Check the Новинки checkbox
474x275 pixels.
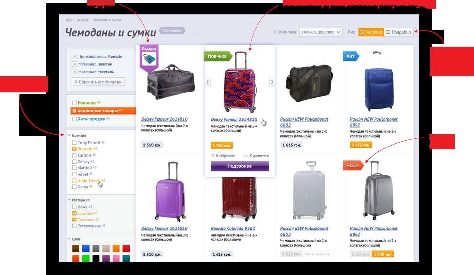[74, 103]
